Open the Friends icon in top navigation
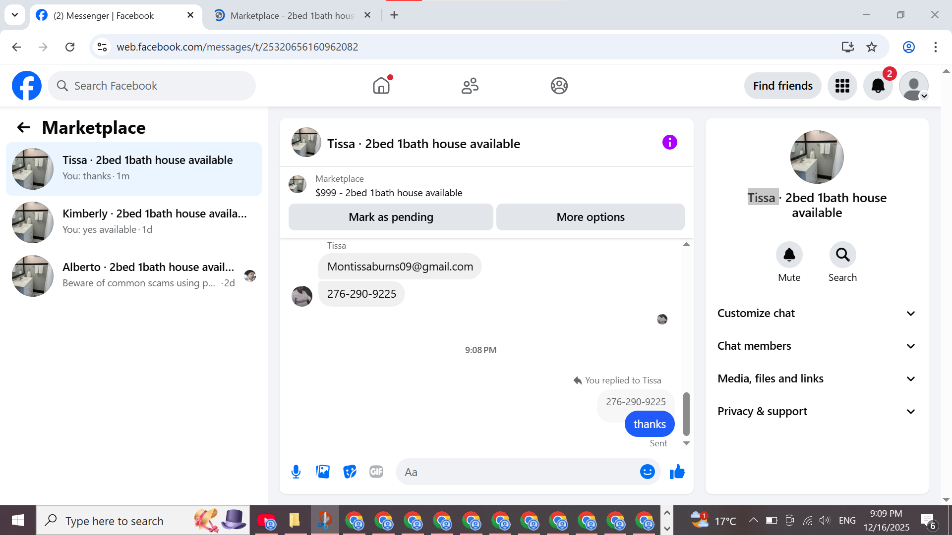Viewport: 952px width, 535px height. click(x=470, y=86)
